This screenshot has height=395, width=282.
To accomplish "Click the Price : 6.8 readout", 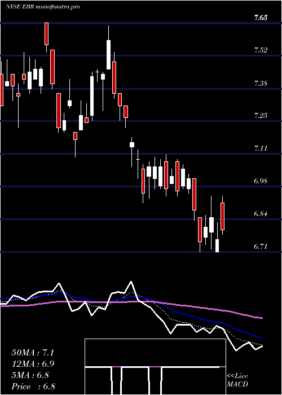I will coord(33,387).
